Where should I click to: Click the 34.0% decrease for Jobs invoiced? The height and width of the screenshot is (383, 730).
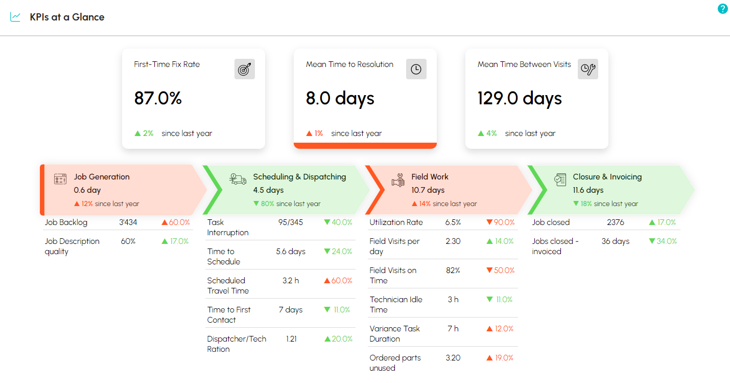pyautogui.click(x=663, y=241)
